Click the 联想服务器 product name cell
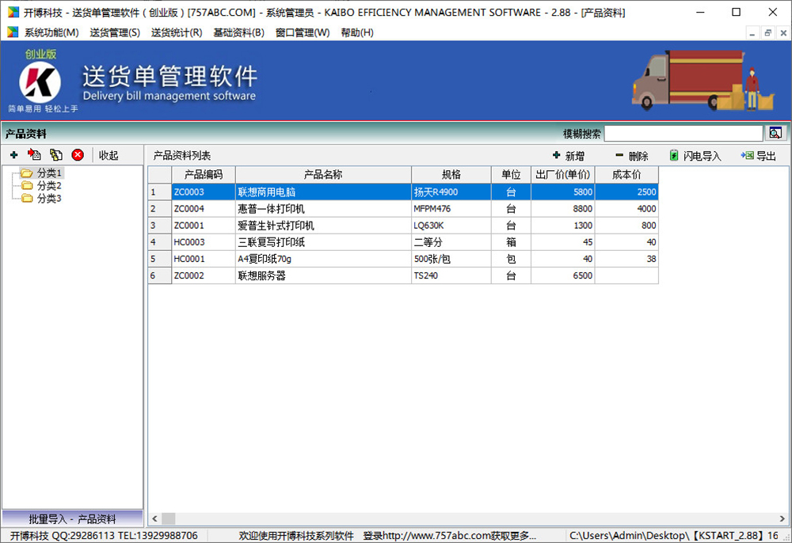Screen dimensions: 792x543 click(x=323, y=275)
